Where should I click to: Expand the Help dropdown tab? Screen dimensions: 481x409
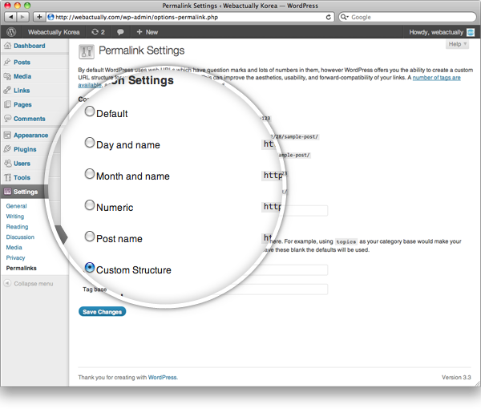click(x=457, y=44)
